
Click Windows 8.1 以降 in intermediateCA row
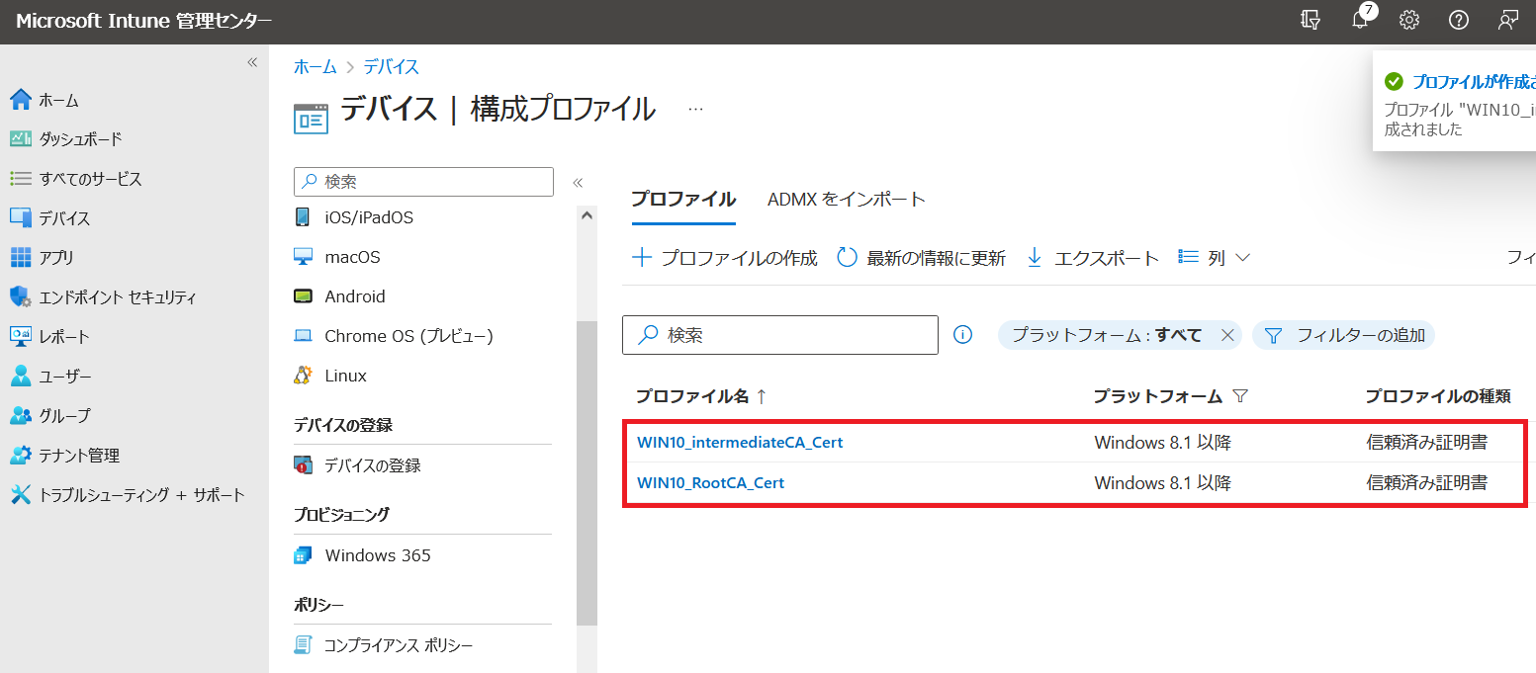1163,443
